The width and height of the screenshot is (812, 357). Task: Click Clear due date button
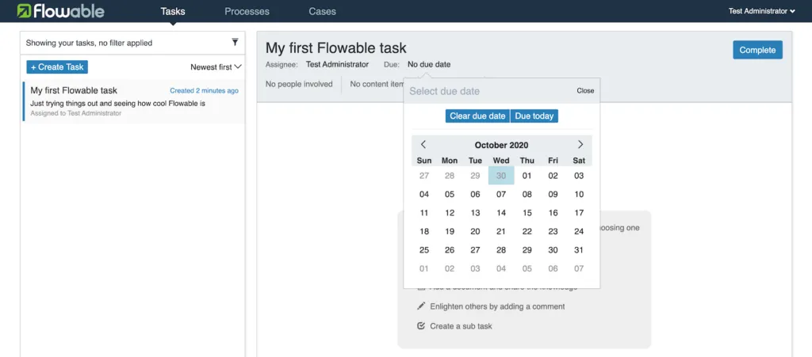(477, 116)
